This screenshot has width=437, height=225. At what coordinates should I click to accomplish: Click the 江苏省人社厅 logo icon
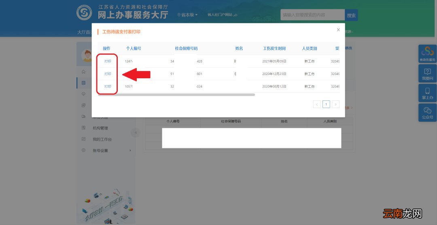click(x=84, y=12)
